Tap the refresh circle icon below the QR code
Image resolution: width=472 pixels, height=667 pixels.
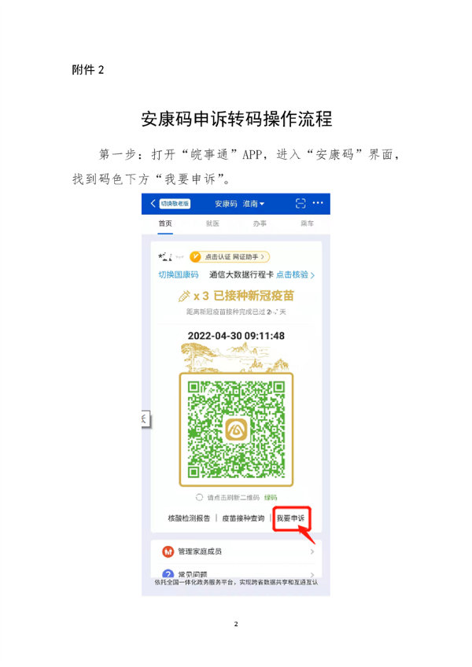[199, 497]
